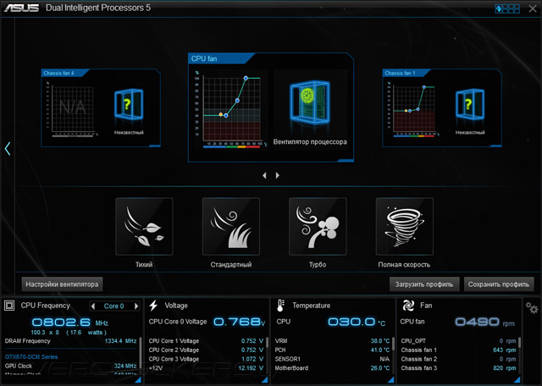Click the CPU_OPT fan row
The height and width of the screenshot is (386, 542).
point(459,341)
